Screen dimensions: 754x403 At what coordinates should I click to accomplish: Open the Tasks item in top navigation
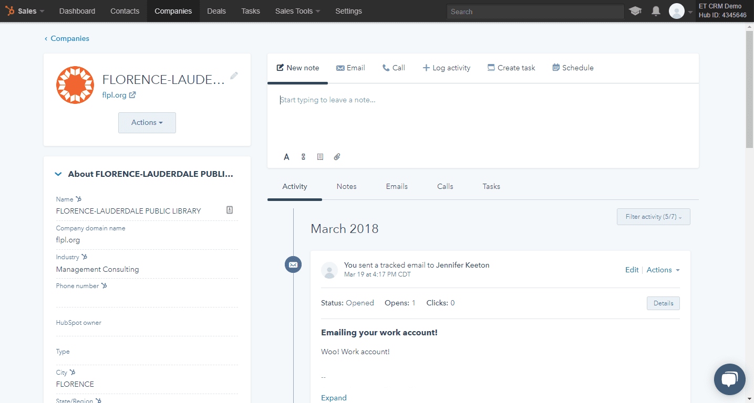251,11
